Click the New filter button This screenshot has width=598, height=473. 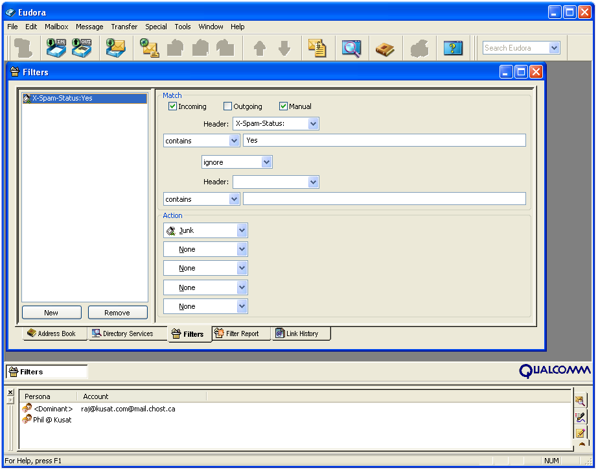[51, 313]
